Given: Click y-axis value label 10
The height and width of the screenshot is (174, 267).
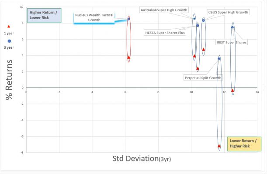Looking at the screenshot, I should coord(21,7).
